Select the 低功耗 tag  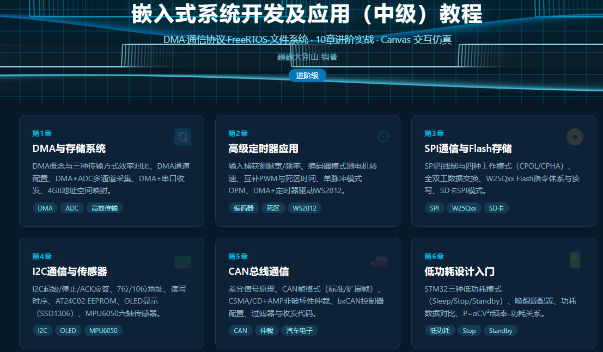[x=440, y=330]
